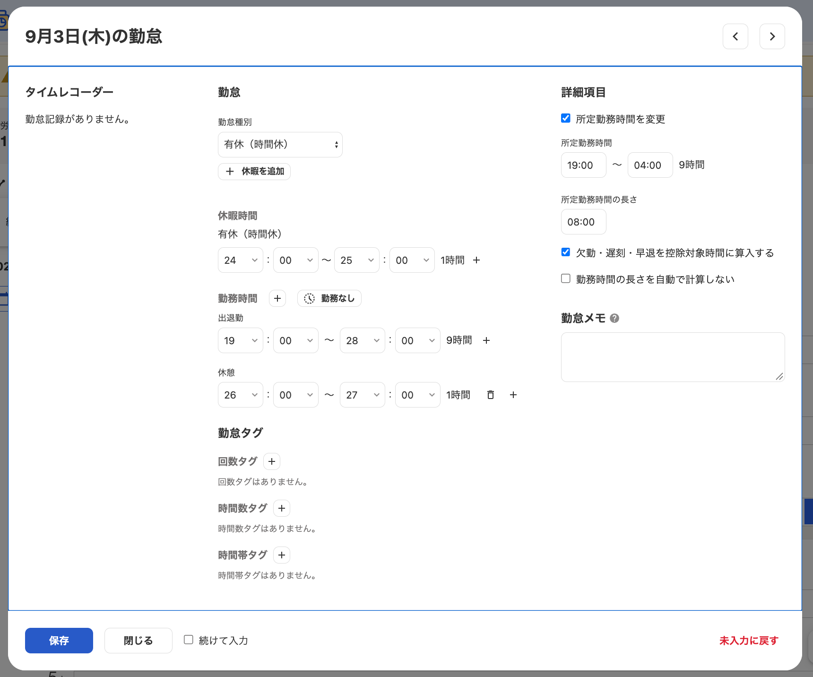Viewport: 813px width, 677px height.
Task: Edit 所定勤務時間 start field 19:00
Action: click(x=584, y=165)
